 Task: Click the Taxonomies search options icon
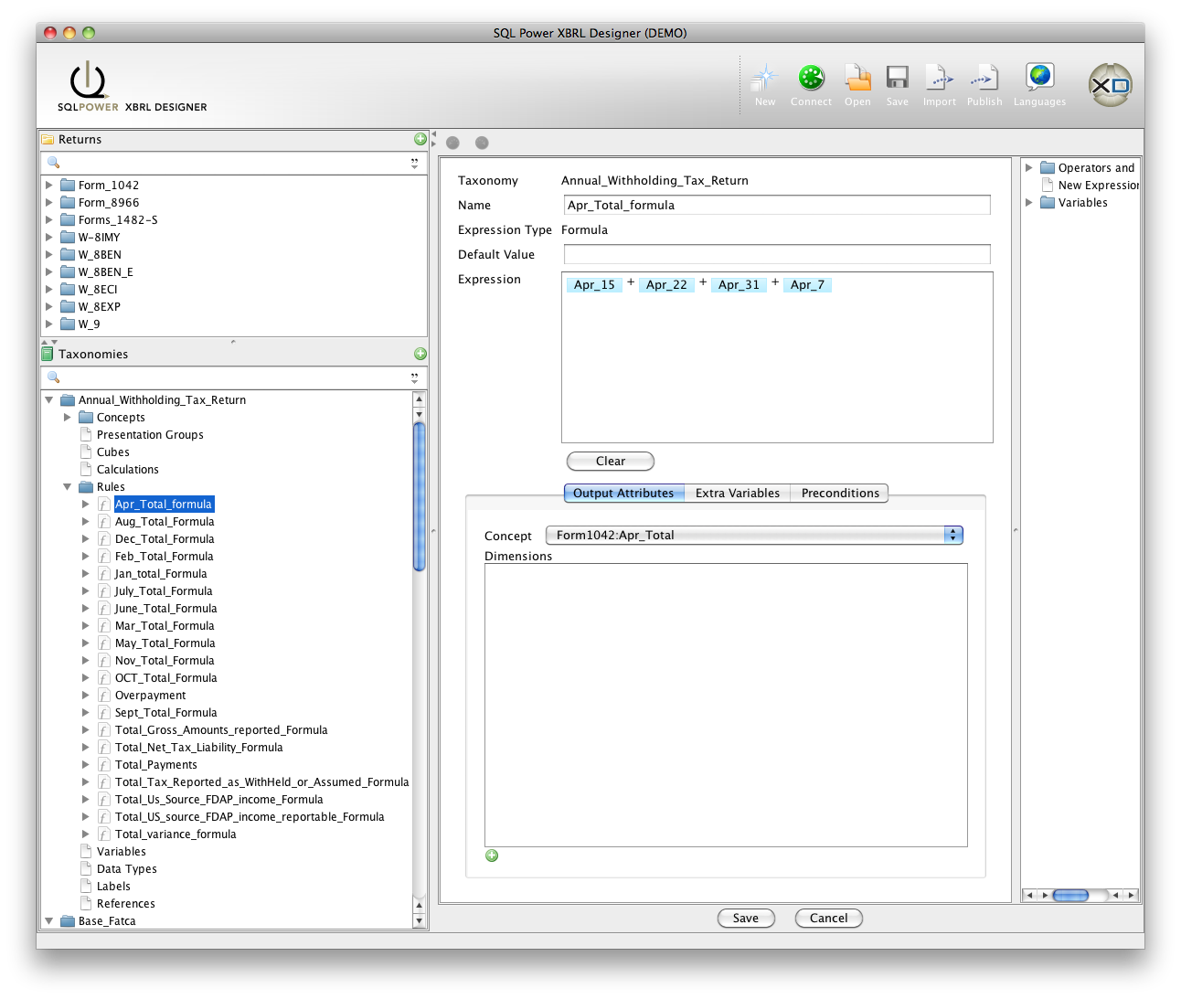point(414,377)
